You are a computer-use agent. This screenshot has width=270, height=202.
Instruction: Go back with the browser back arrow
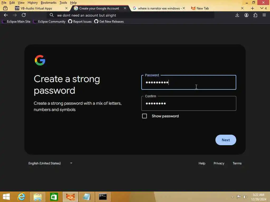6,15
